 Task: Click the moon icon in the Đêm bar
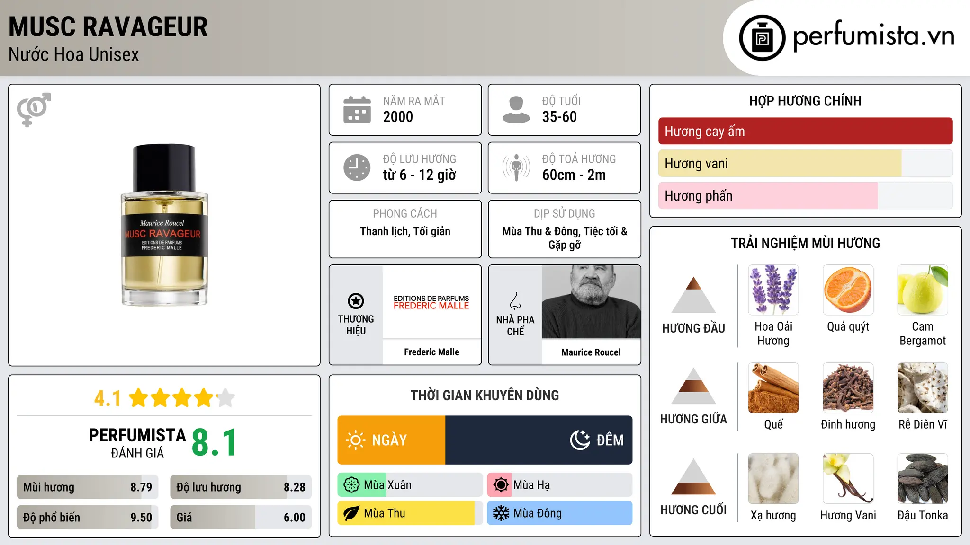tap(580, 440)
